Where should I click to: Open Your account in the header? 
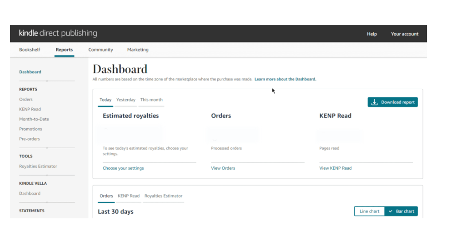click(404, 34)
